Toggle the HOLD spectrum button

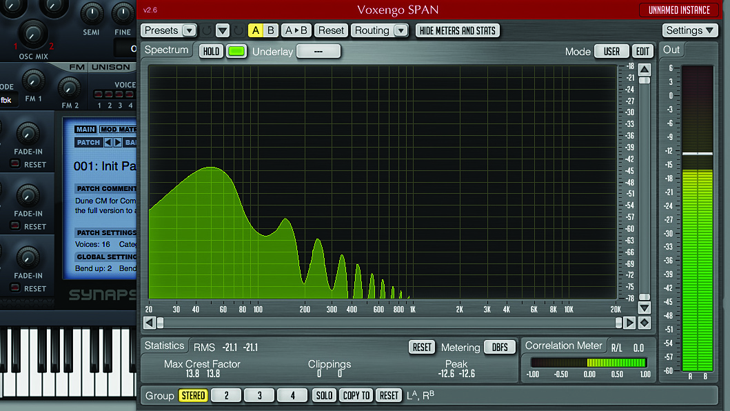click(x=211, y=51)
